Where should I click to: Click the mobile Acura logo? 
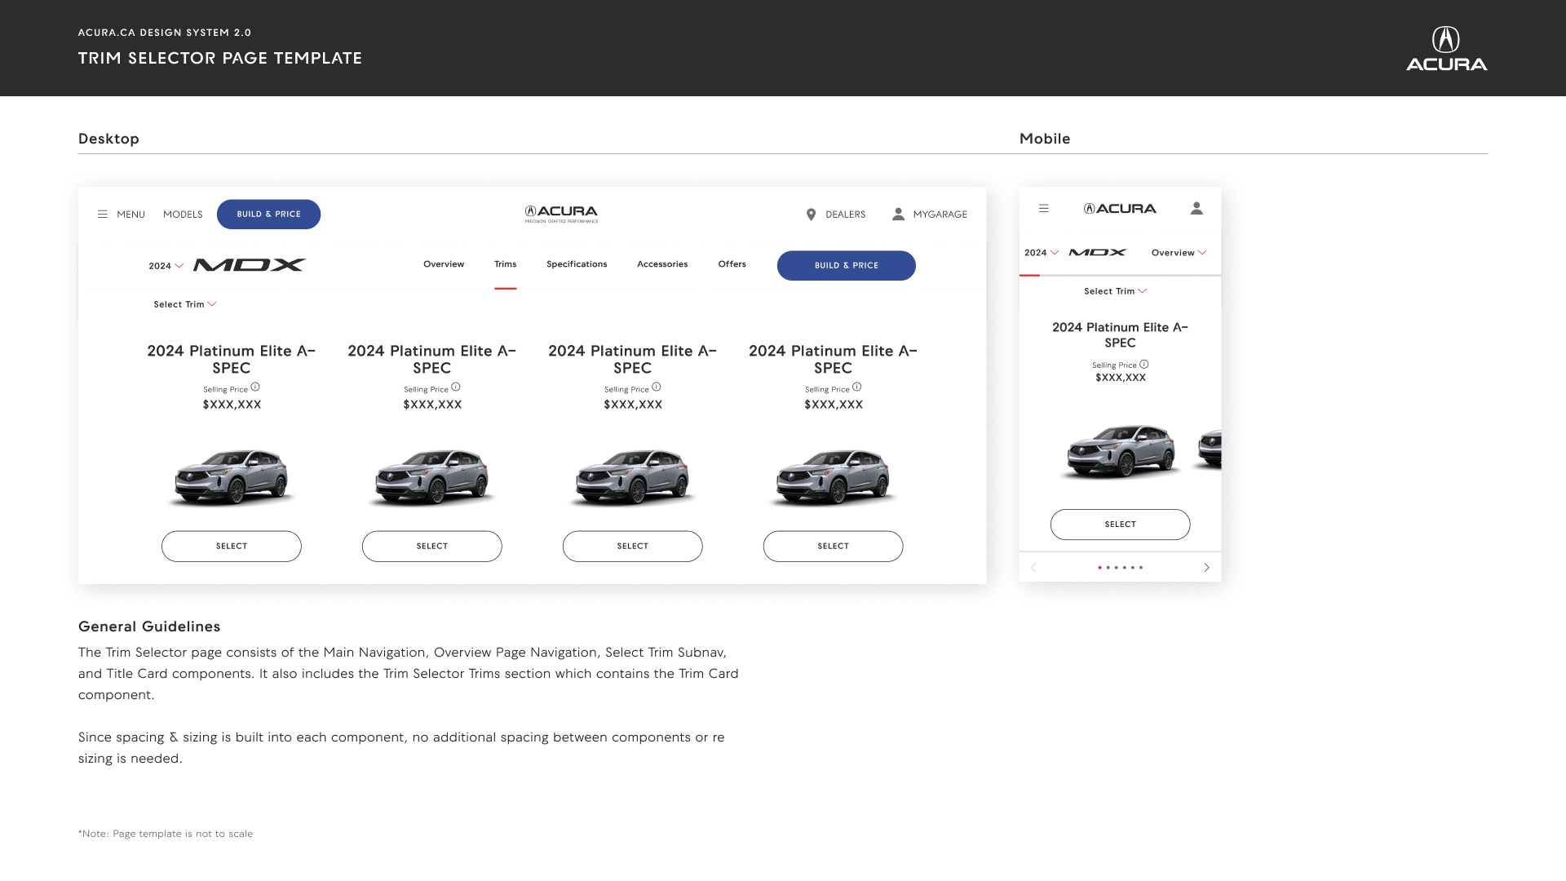coord(1120,209)
